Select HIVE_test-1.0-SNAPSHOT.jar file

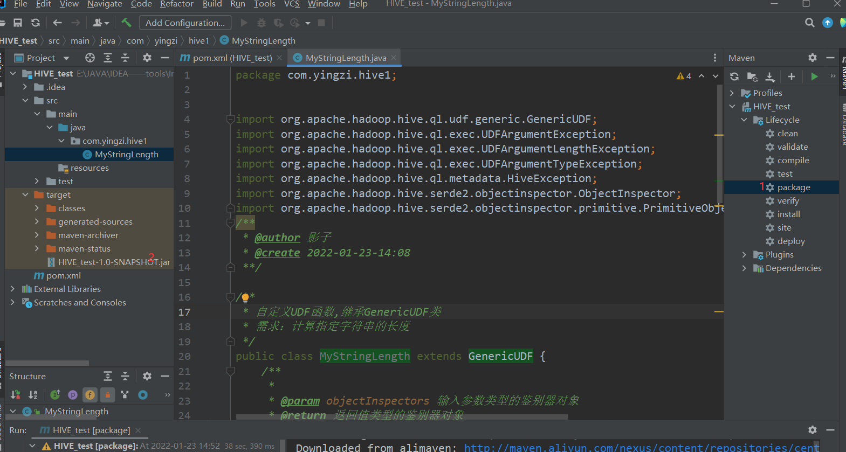point(114,262)
